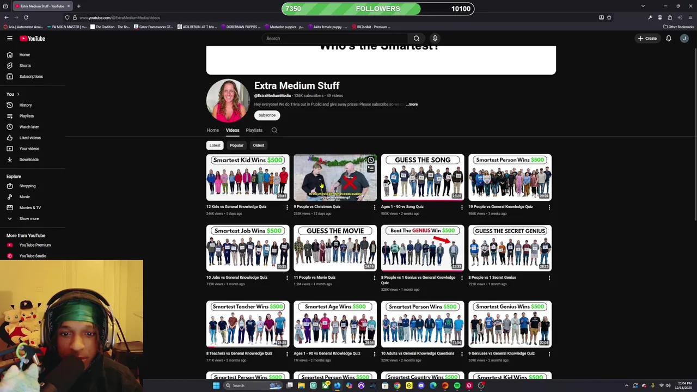
Task: Click Add to queue on Christmas Quiz thumbnail
Action: tap(370, 169)
